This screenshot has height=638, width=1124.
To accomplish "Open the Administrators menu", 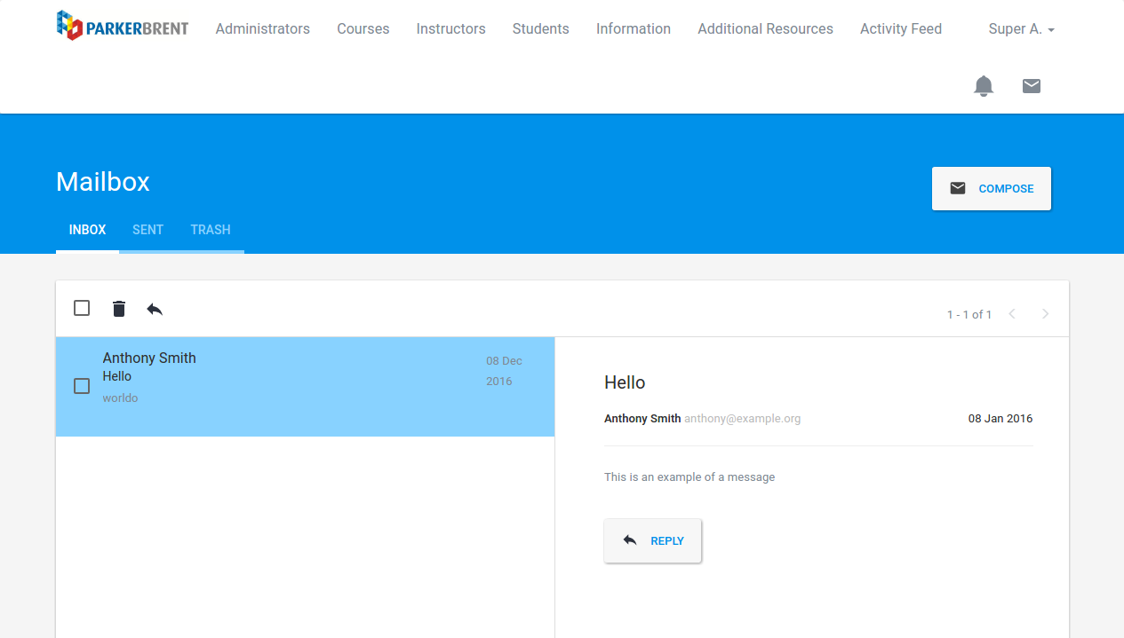I will (262, 29).
